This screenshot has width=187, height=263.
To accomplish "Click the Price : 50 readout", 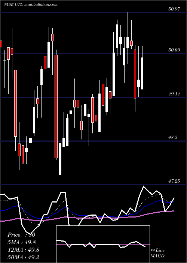I will (x=21, y=235).
